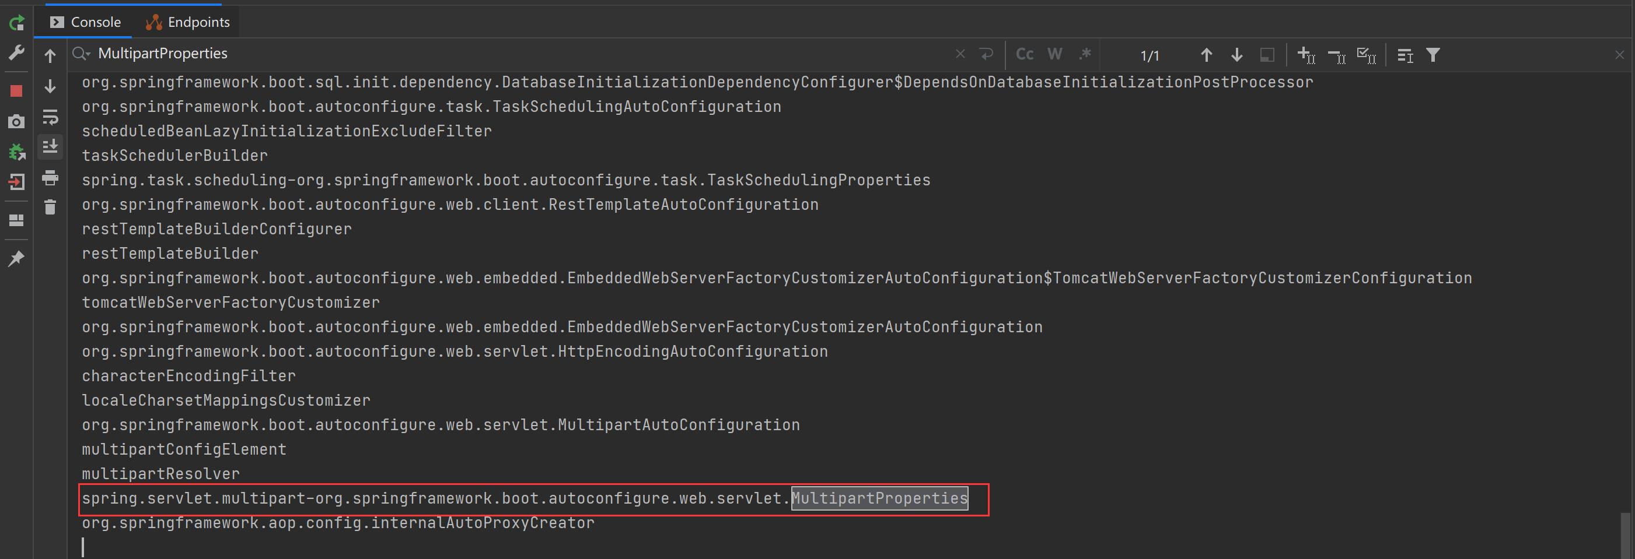Pin the tab with pushpin icon
The image size is (1635, 559).
(x=16, y=258)
